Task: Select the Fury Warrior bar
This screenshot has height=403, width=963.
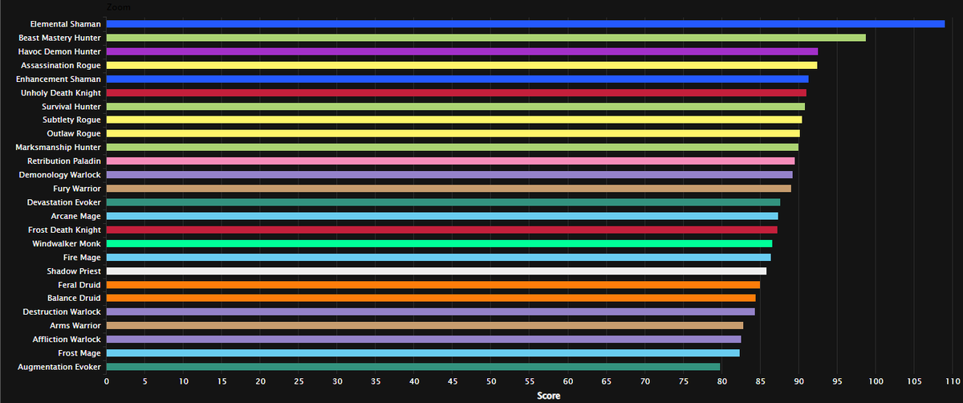Action: (449, 189)
